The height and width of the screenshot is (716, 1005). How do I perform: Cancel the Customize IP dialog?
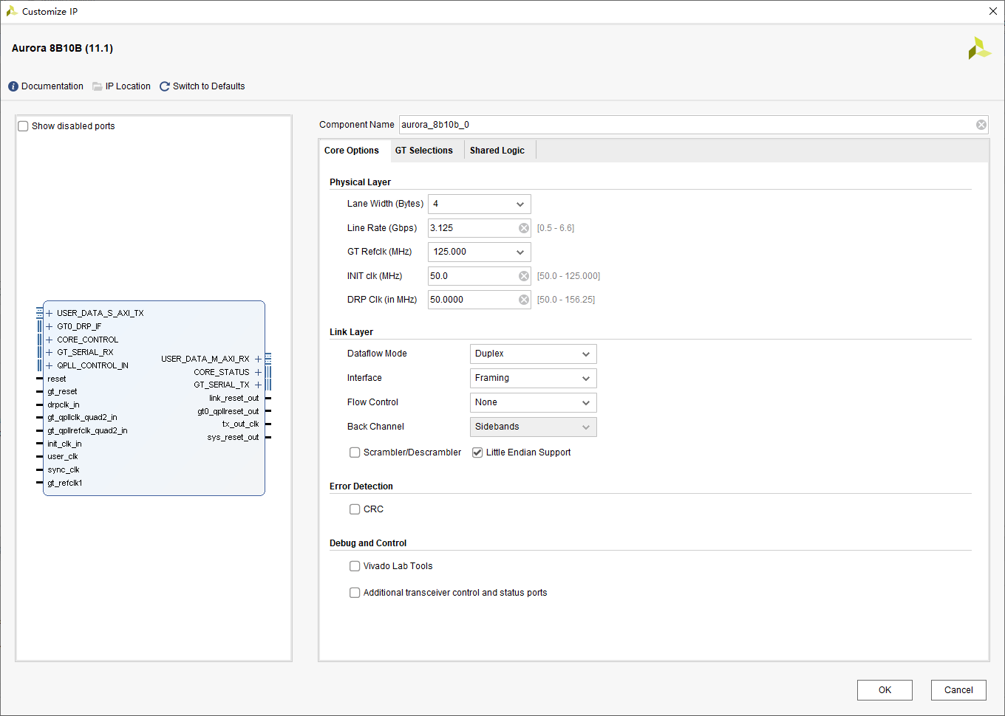(958, 690)
